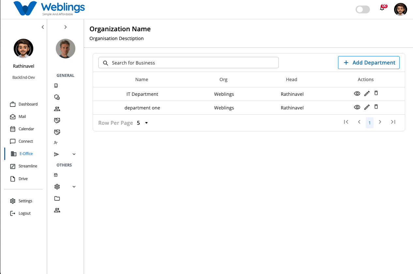Focus the Search for Business field
This screenshot has height=274, width=413.
point(189,63)
